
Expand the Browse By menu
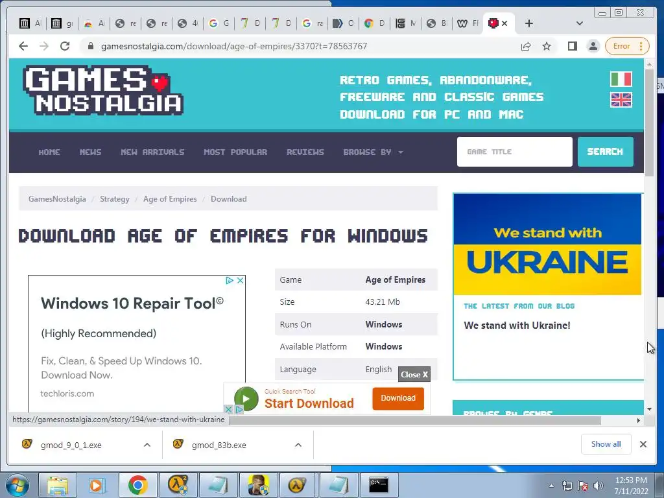click(x=373, y=152)
